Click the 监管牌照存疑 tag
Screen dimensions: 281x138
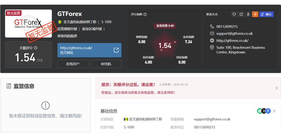[x=67, y=29]
